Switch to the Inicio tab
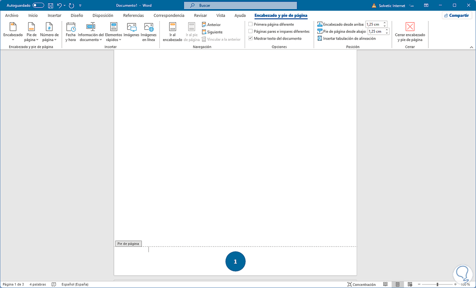 coord(33,15)
